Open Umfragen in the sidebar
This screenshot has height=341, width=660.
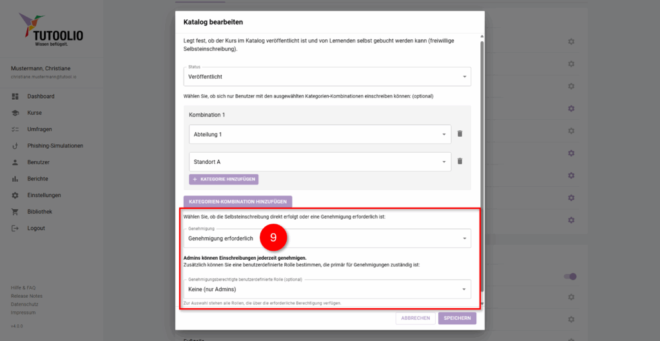40,129
